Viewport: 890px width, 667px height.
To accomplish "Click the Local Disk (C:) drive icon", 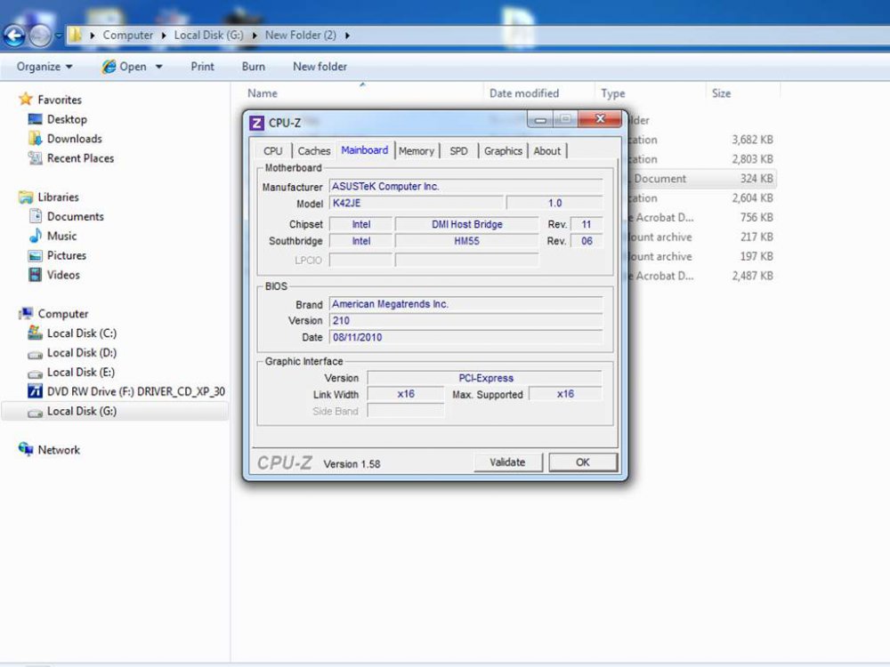I will (x=36, y=333).
